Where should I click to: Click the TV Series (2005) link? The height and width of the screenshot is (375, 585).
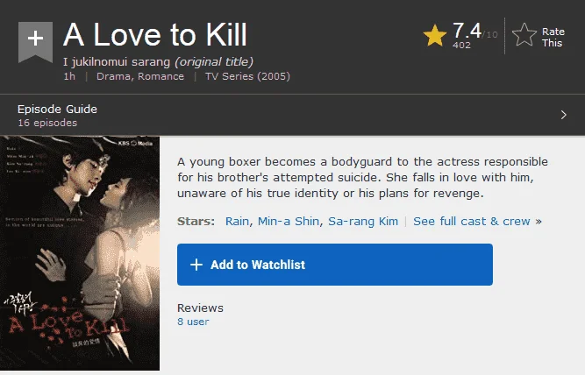247,76
